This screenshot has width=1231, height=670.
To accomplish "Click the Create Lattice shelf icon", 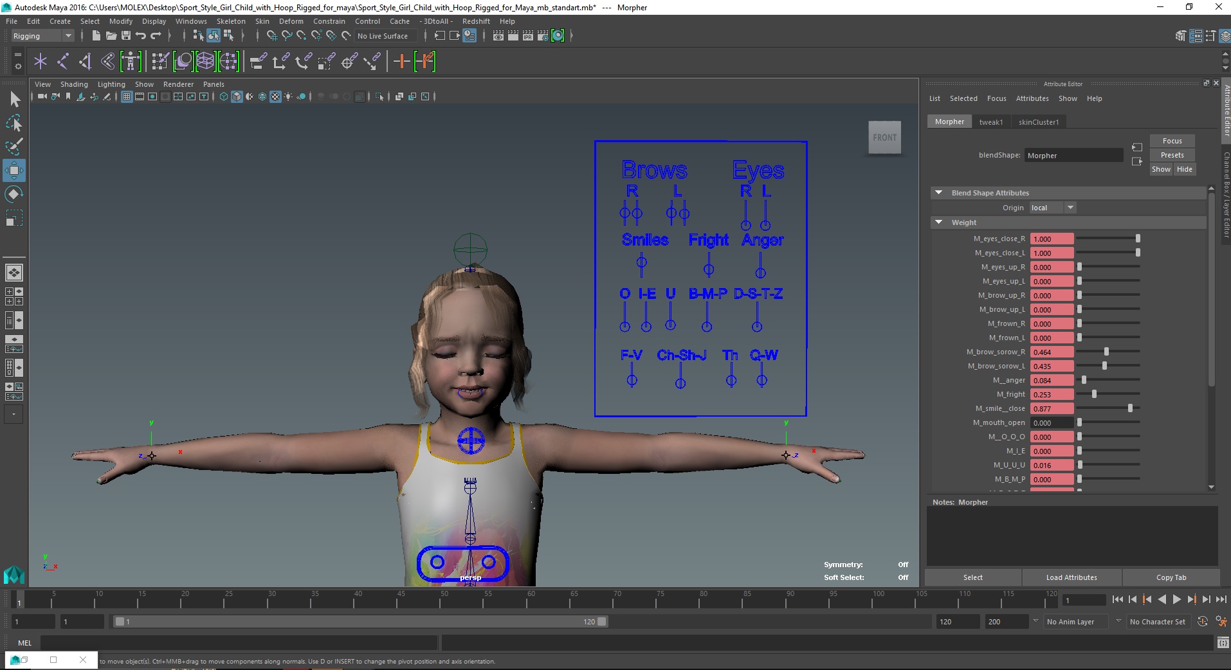I will coord(205,62).
